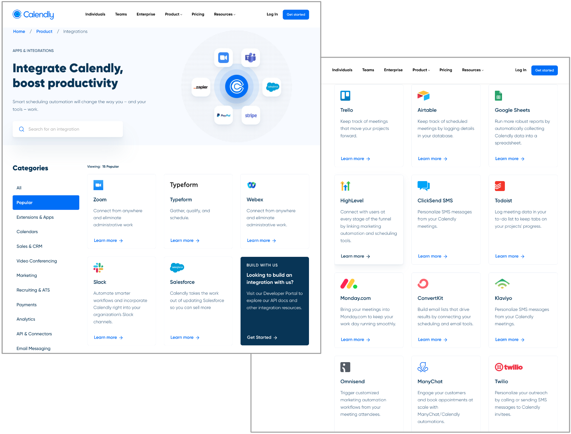This screenshot has height=434, width=571.
Task: Select the Trello board icon
Action: pos(345,95)
